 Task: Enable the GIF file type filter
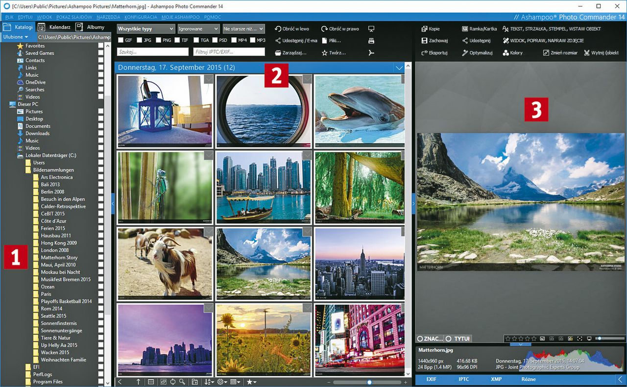tap(121, 40)
